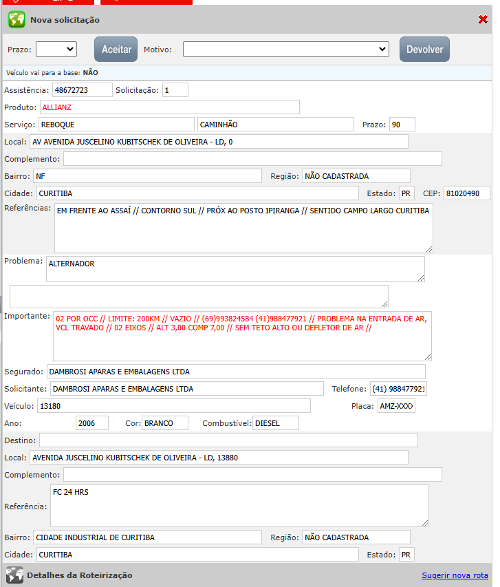Click the Solicitação number field

pos(175,90)
